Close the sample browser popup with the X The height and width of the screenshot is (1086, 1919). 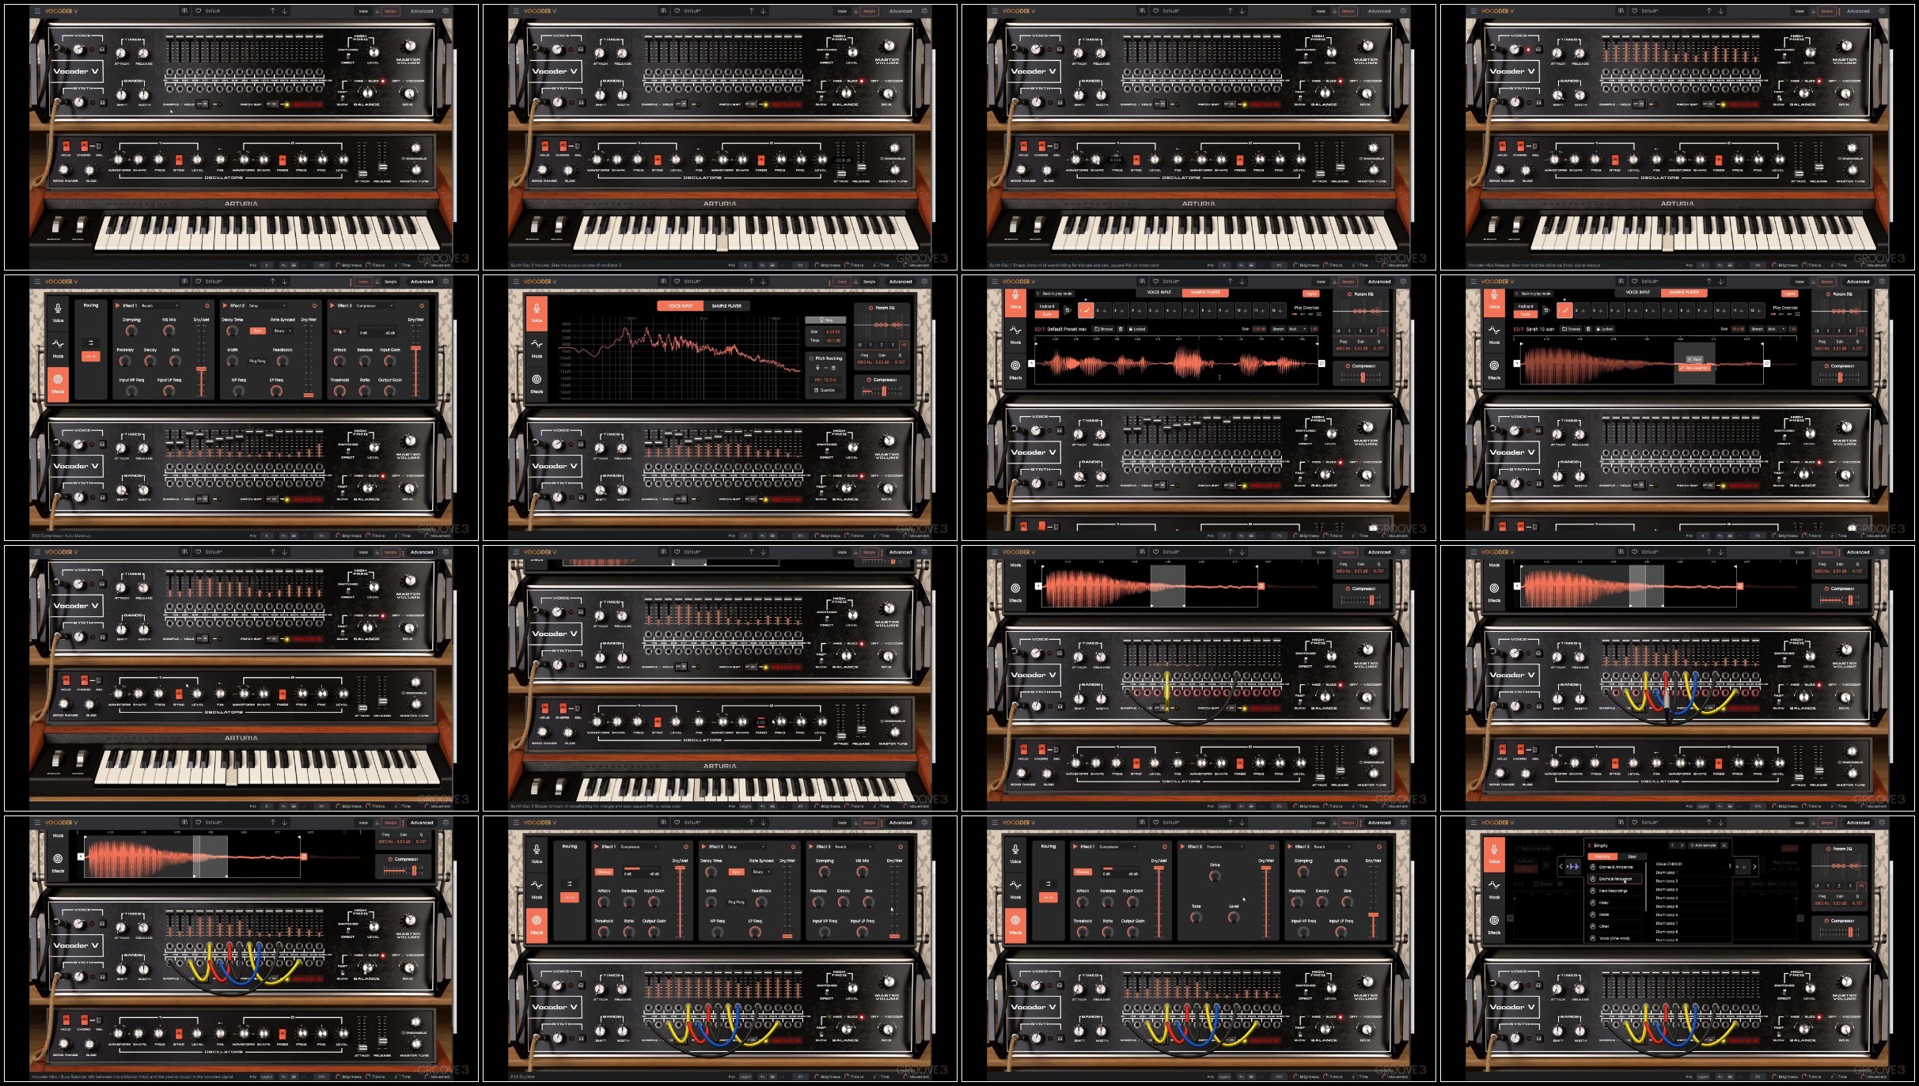tap(1724, 846)
